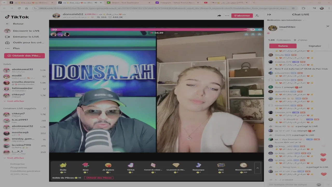Open a new browser tab
Image resolution: width=332 pixels, height=187 pixels.
[x=254, y=3]
